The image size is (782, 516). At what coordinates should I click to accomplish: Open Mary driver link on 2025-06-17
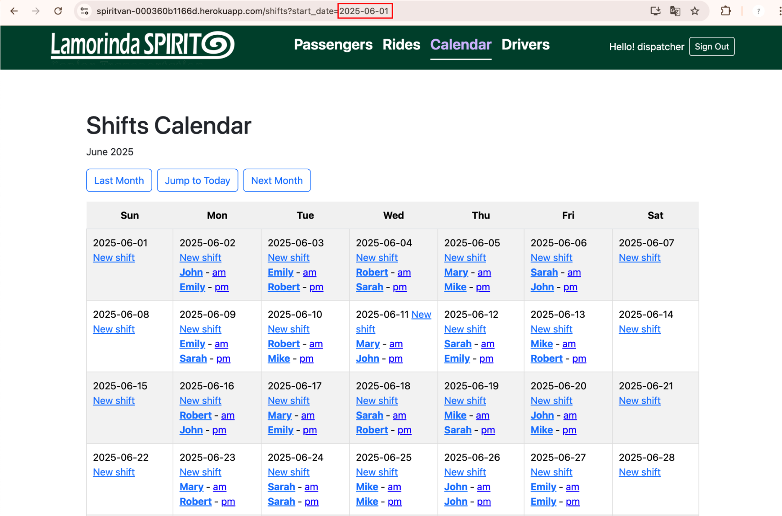(x=280, y=415)
